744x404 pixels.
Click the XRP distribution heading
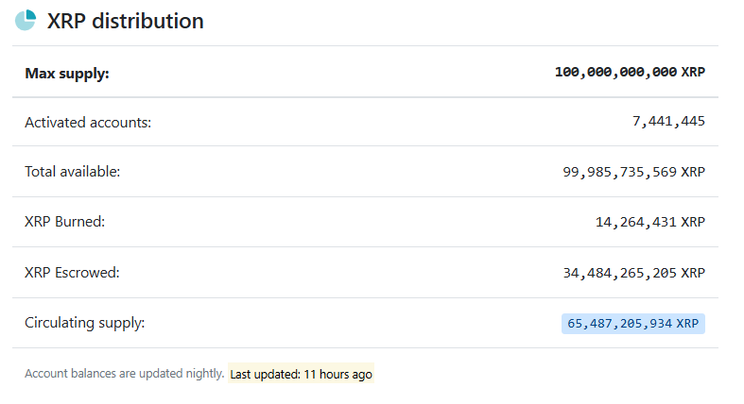pyautogui.click(x=126, y=21)
